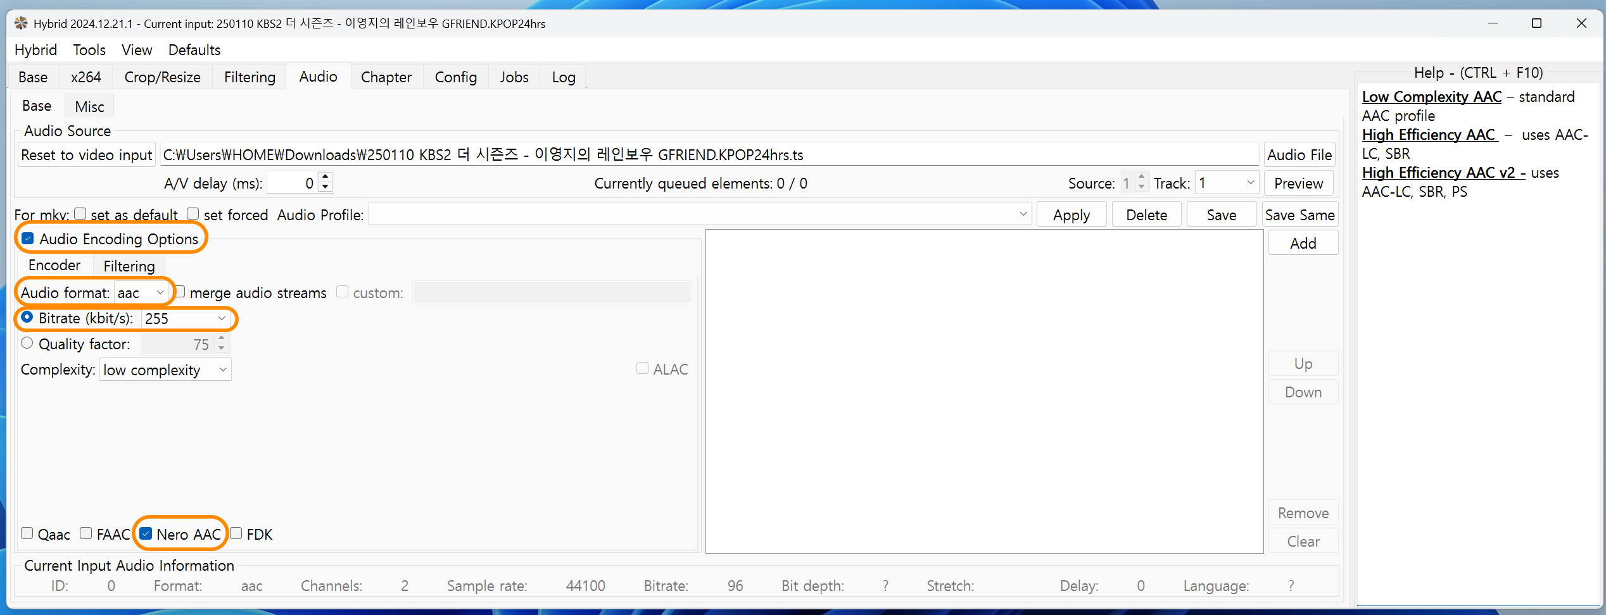Select the Audio tab
This screenshot has height=615, width=1606.
[x=319, y=77]
